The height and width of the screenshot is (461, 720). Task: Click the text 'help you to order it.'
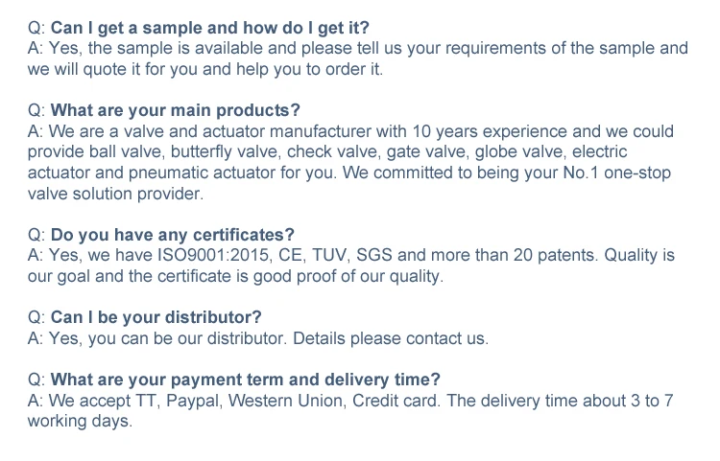(309, 69)
